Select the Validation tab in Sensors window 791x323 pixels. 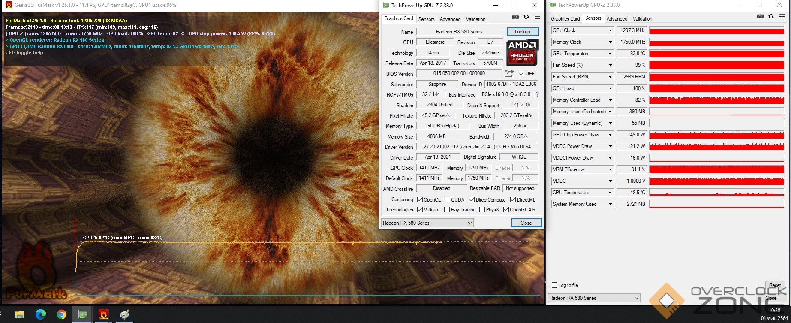click(x=642, y=19)
